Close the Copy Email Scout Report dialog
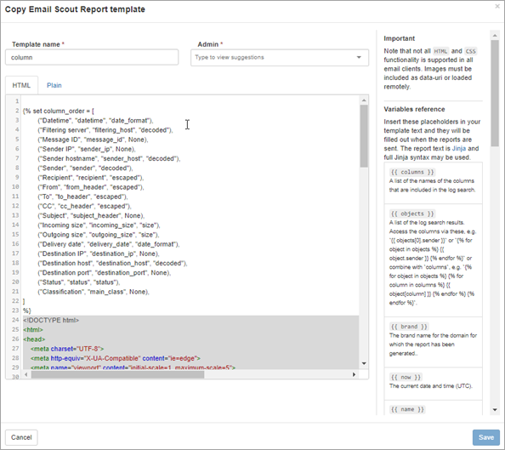Screen dimensions: 505x450 click(x=497, y=6)
